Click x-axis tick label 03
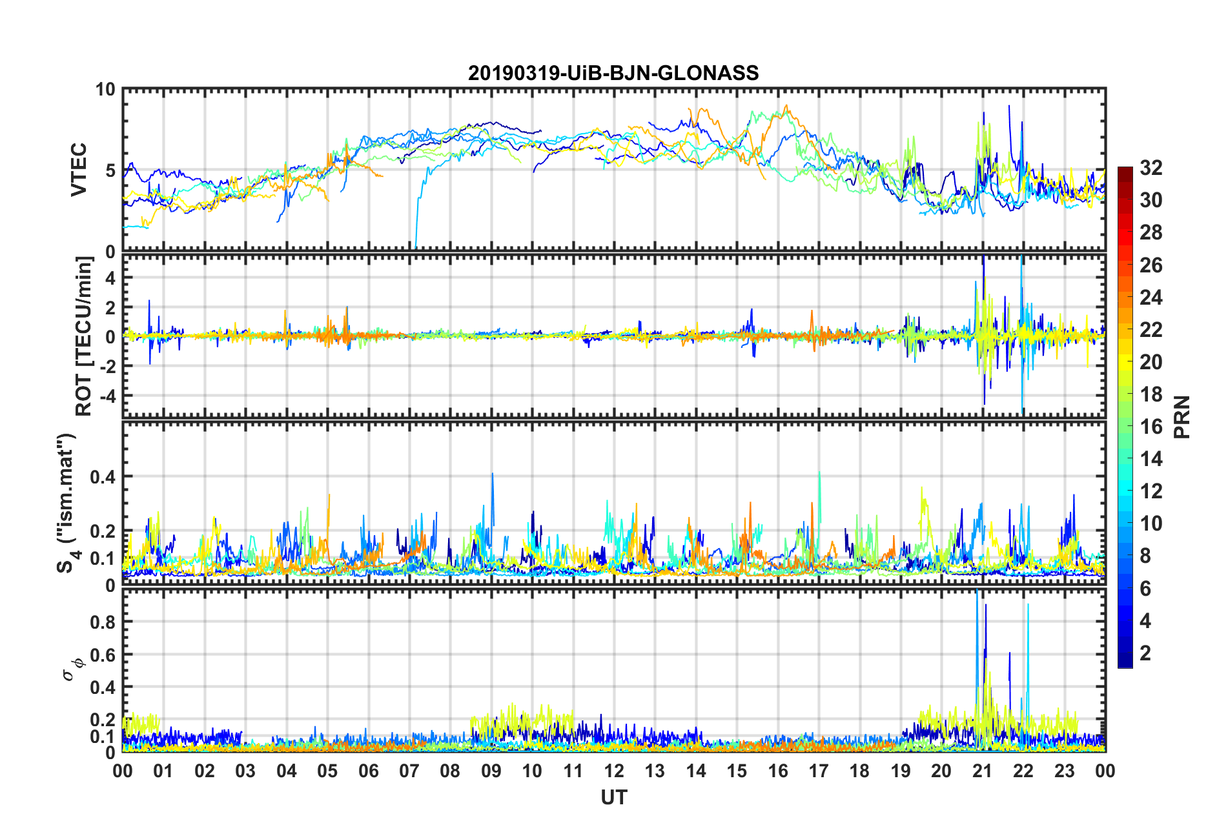 click(245, 771)
